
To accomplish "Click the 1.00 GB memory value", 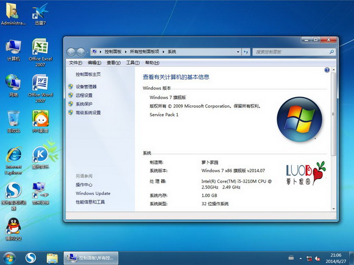I will (209, 195).
